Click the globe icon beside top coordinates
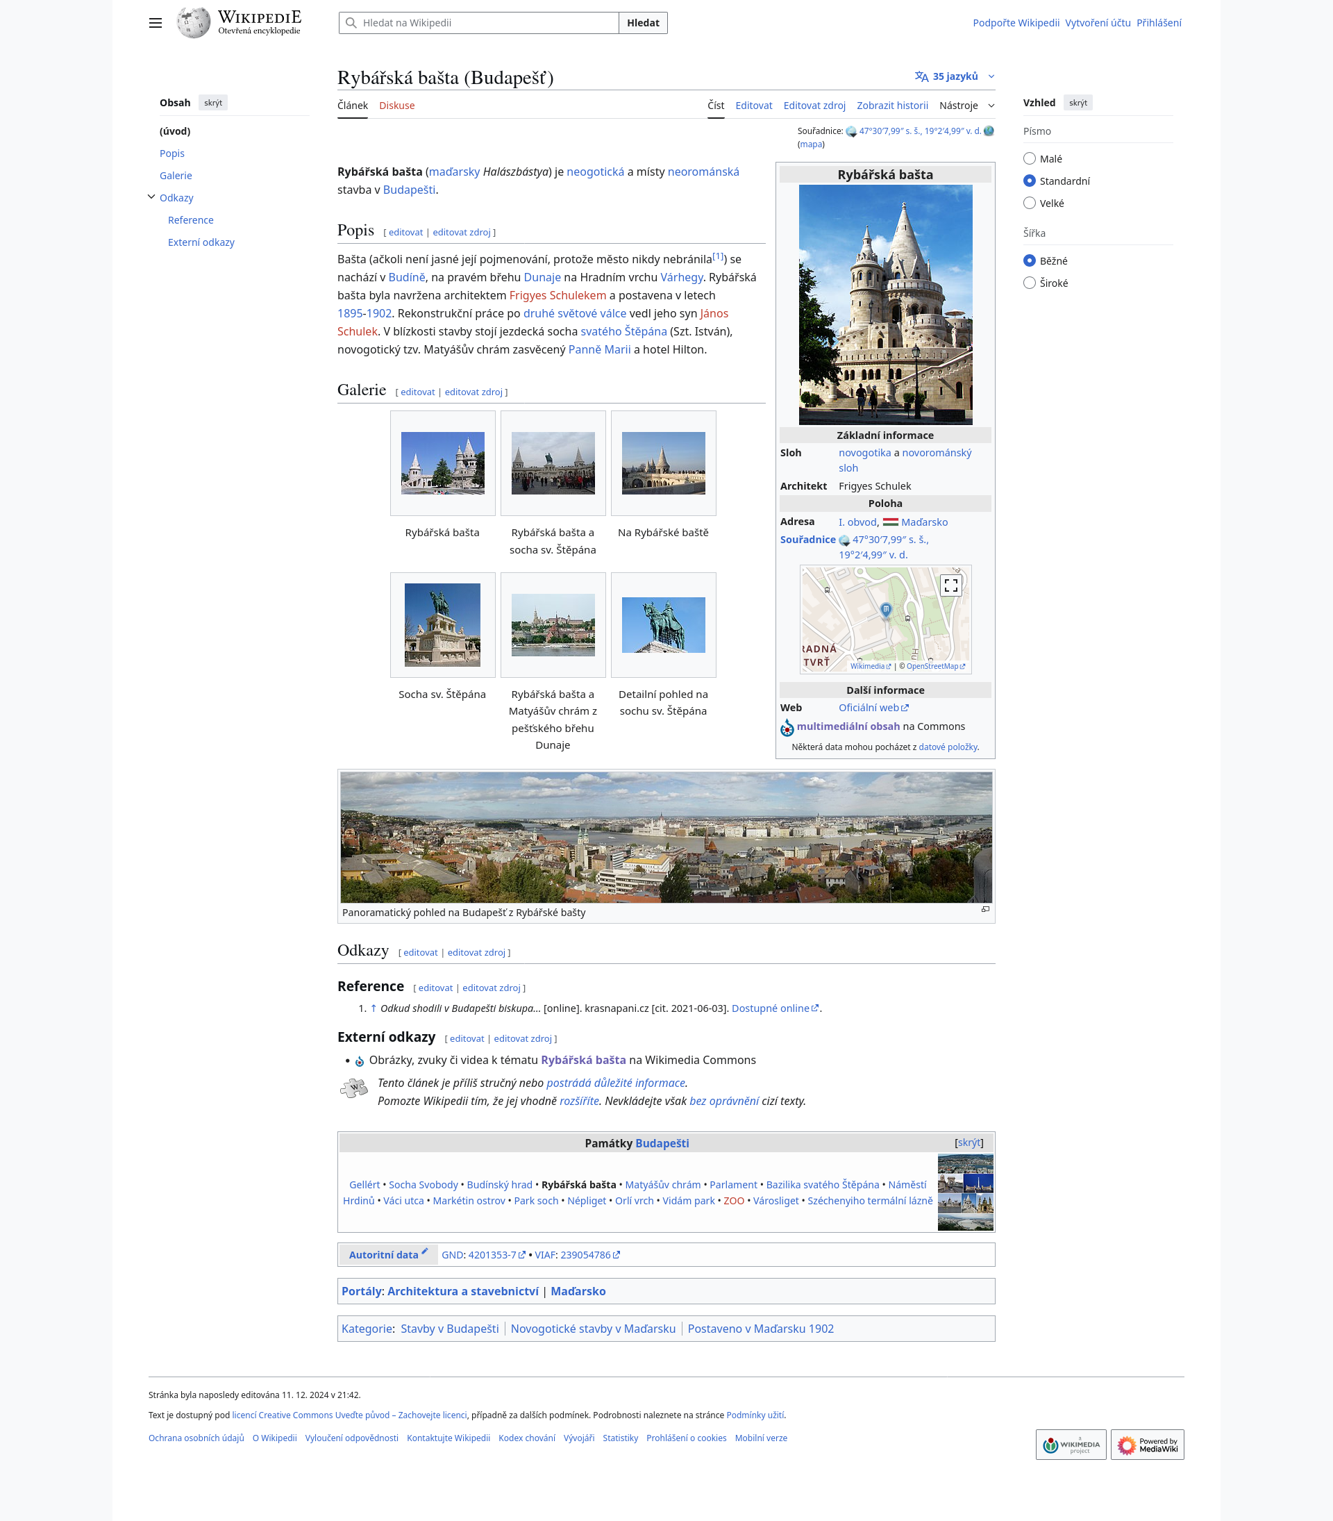This screenshot has height=1521, width=1333. 989,131
